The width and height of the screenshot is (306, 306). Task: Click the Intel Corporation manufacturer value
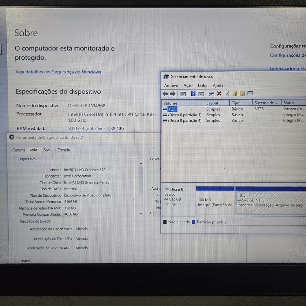click(77, 176)
